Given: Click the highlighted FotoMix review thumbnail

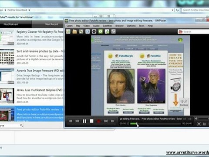Looking at the screenshot, I should pyautogui.click(x=7, y=114).
